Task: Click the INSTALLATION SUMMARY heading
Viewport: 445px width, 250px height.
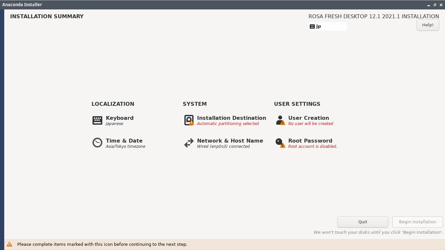Action: tap(47, 16)
